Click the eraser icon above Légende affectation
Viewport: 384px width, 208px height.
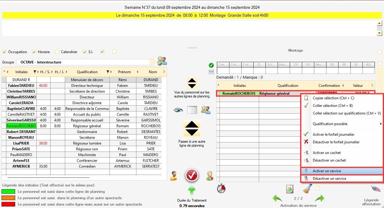coord(376,189)
